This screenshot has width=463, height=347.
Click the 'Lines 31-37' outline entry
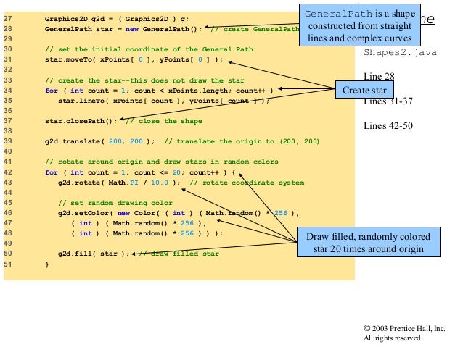pyautogui.click(x=388, y=101)
